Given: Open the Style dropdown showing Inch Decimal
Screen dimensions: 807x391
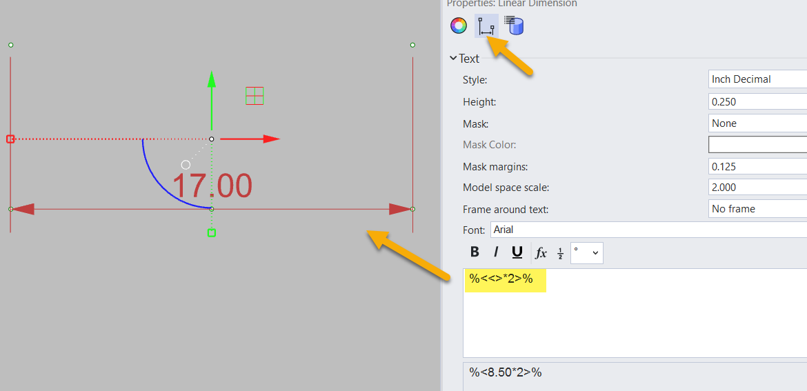Looking at the screenshot, I should point(757,79).
